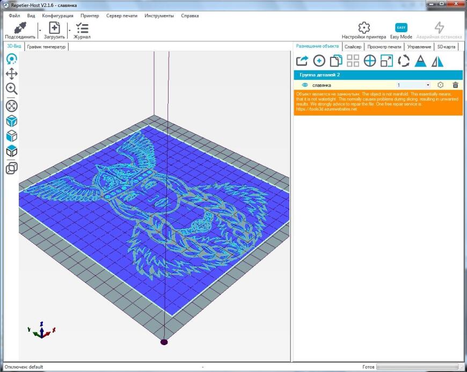Open the Принтер menu
This screenshot has height=372, width=467.
(x=90, y=16)
